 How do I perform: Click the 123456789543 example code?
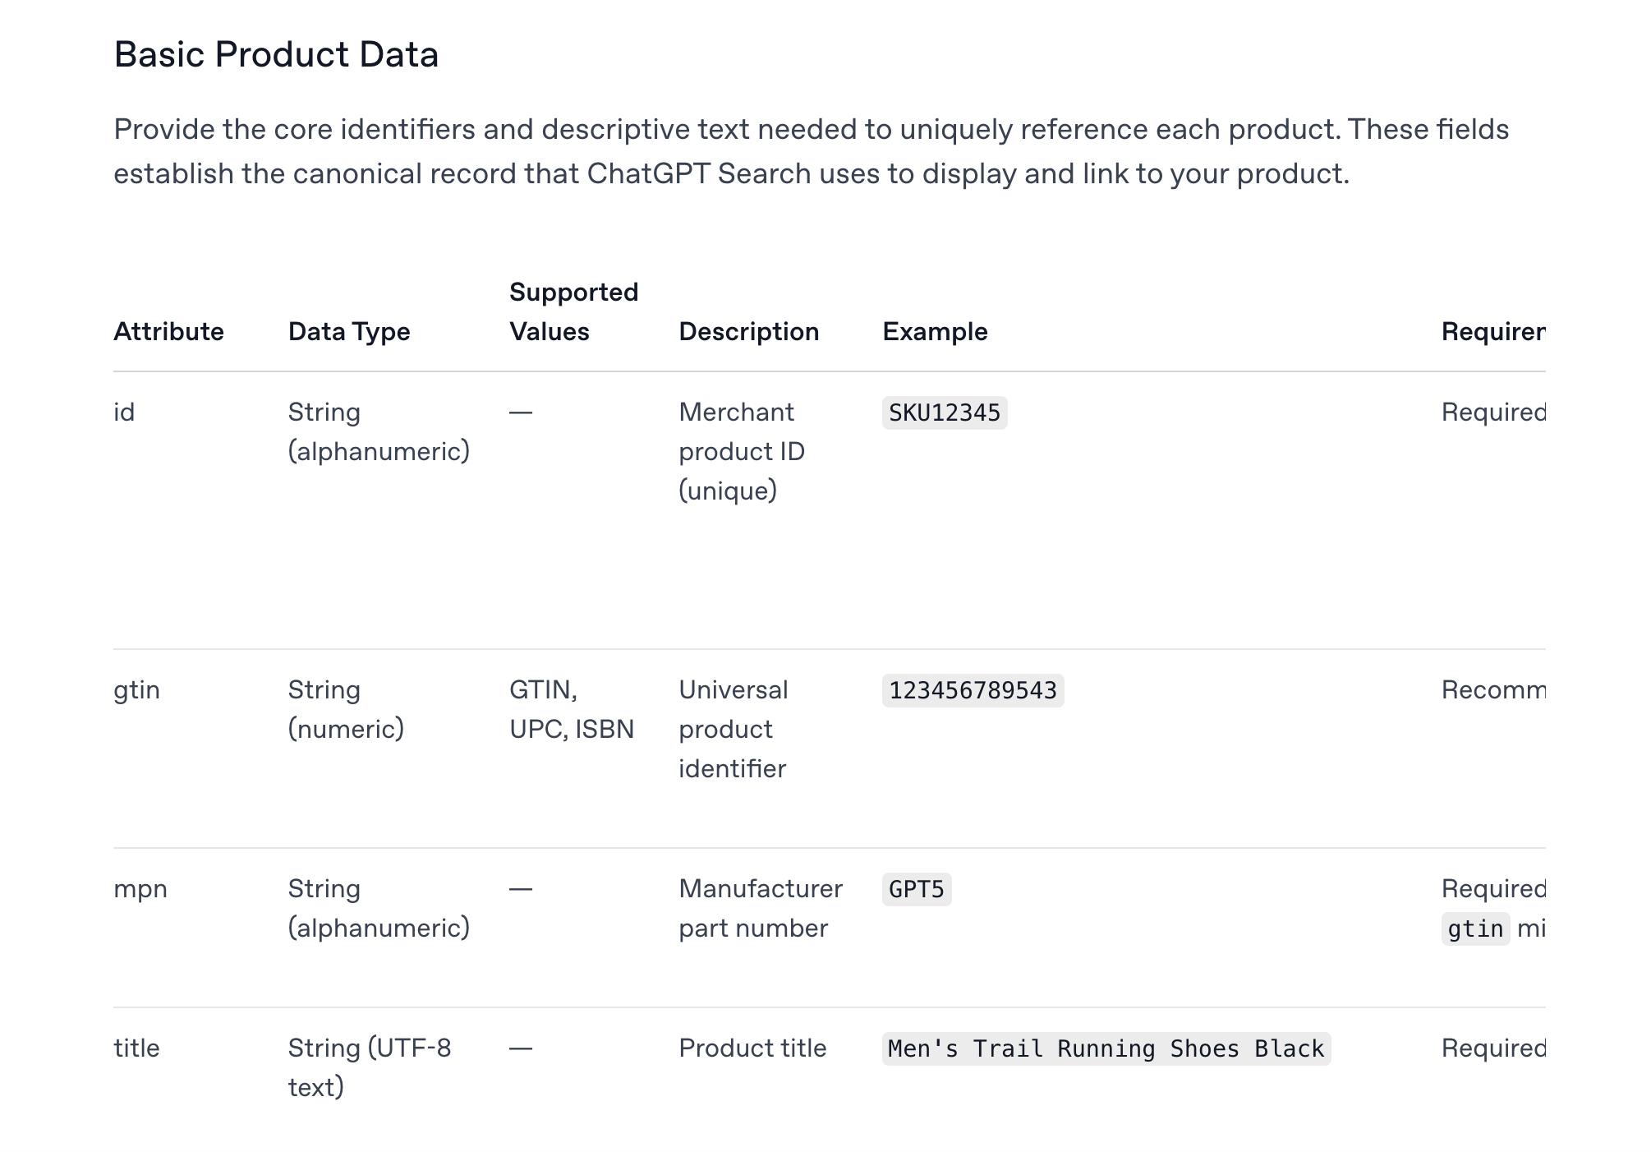tap(973, 690)
